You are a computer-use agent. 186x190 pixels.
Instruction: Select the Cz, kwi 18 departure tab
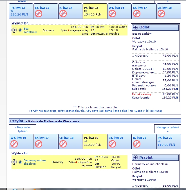(x=169, y=11)
